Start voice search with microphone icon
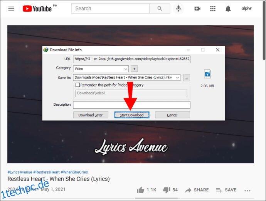This screenshot has height=201, width=266. [178, 8]
